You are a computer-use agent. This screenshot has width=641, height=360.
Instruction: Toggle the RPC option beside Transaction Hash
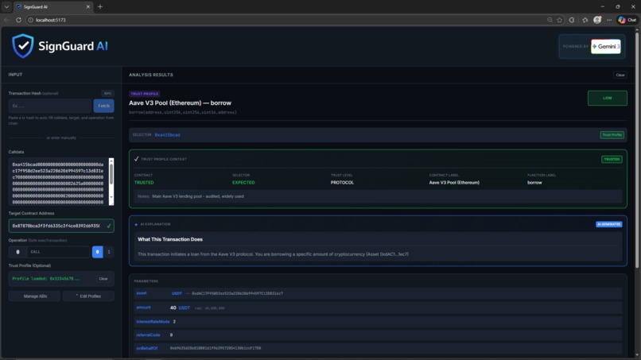pos(107,93)
